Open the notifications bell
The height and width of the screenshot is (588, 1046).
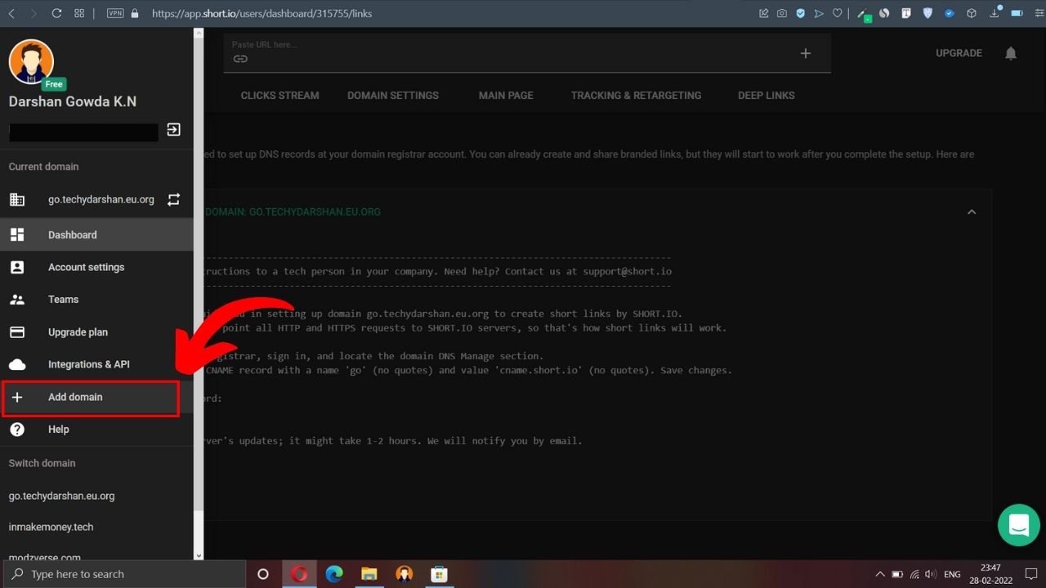(x=1011, y=53)
